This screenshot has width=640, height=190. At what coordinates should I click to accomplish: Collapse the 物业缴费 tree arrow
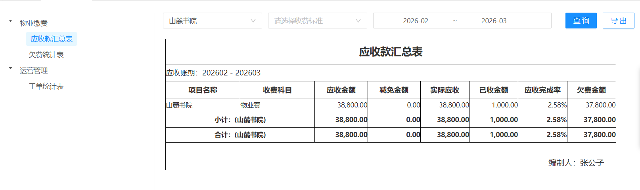pos(11,21)
